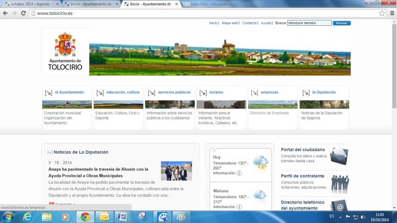Viewport: 397px width, 223px height.
Task: Open Internet Explorer from the taskbar
Action: [x=28, y=217]
